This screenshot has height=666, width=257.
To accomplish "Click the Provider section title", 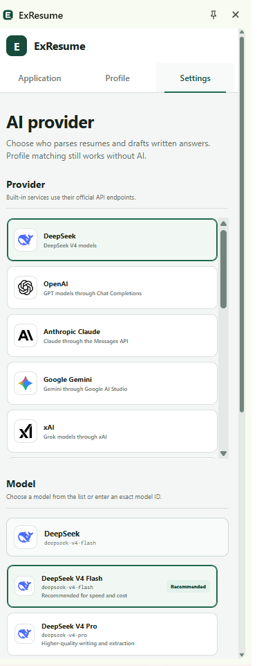I will coord(26,184).
